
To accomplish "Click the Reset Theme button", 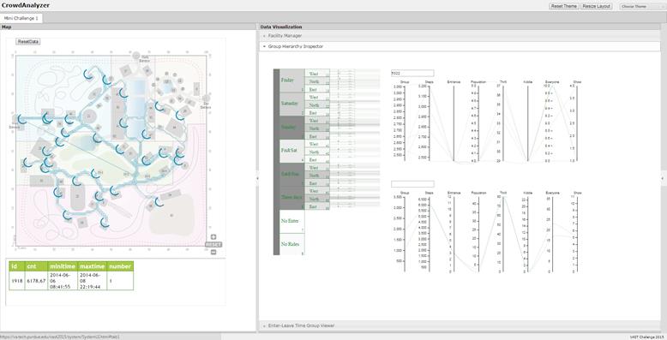I will coord(563,6).
